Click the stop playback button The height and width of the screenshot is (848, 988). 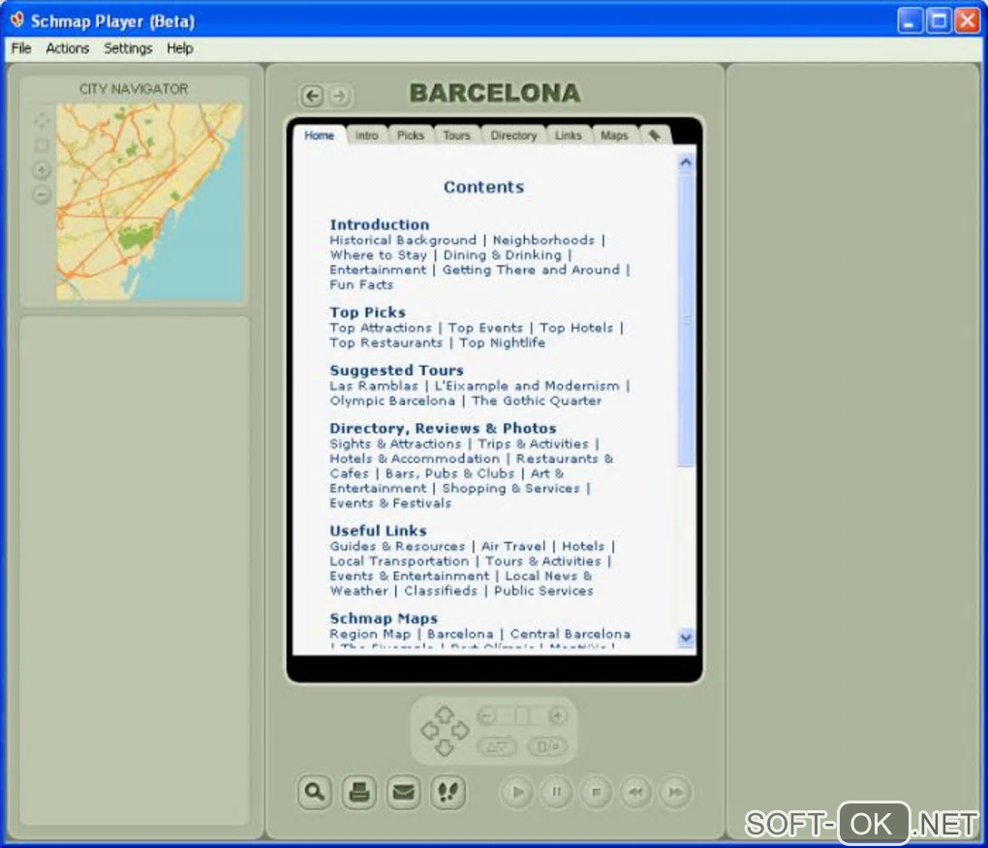[596, 792]
